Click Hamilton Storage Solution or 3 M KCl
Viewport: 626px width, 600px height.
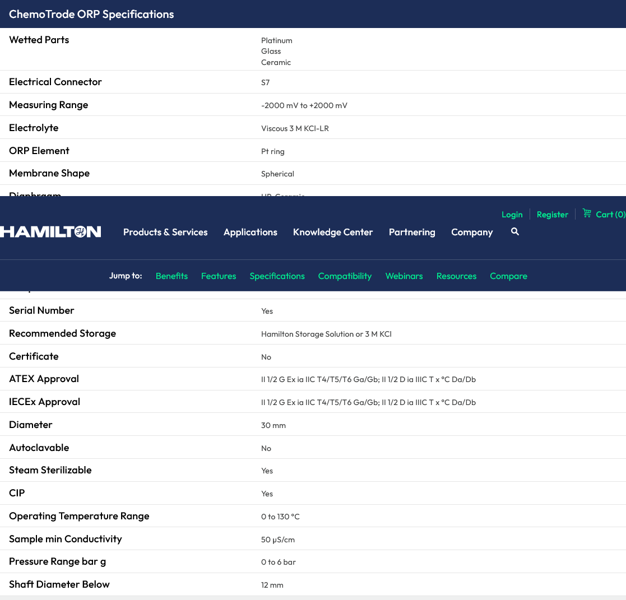tap(326, 334)
